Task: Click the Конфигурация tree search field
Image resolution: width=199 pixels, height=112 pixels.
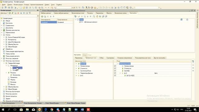Action: [19, 16]
